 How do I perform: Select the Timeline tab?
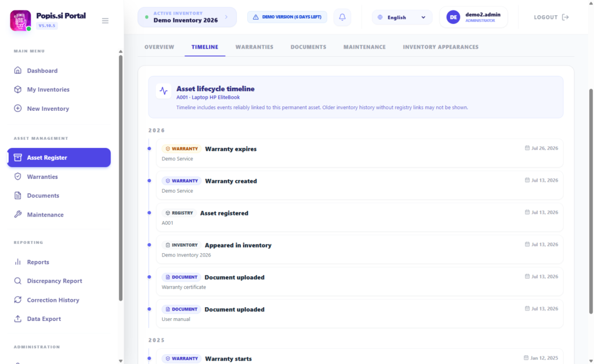(205, 47)
